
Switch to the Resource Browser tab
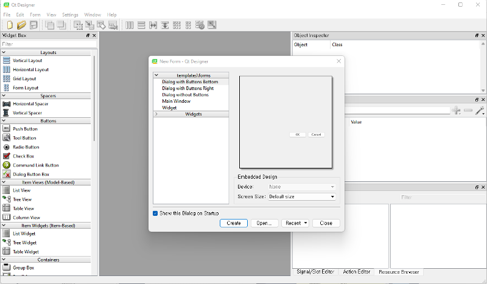coord(399,272)
